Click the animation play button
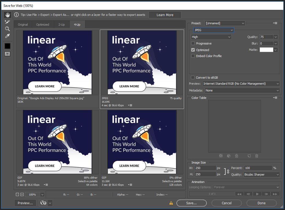 [257, 194]
